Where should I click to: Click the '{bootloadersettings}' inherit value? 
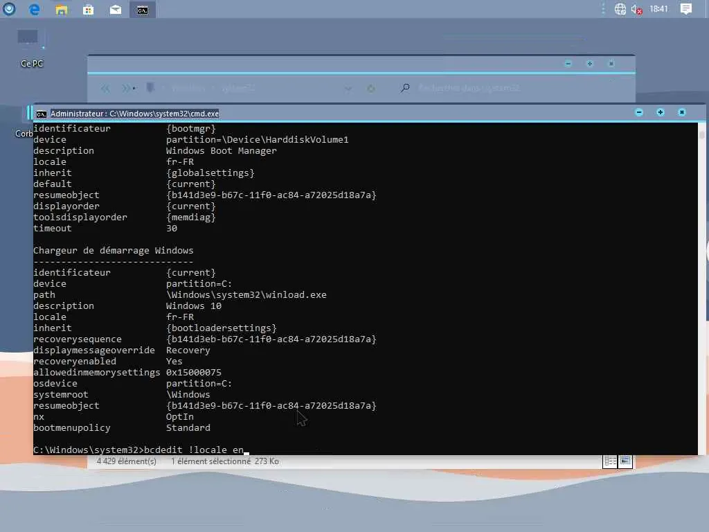(221, 328)
